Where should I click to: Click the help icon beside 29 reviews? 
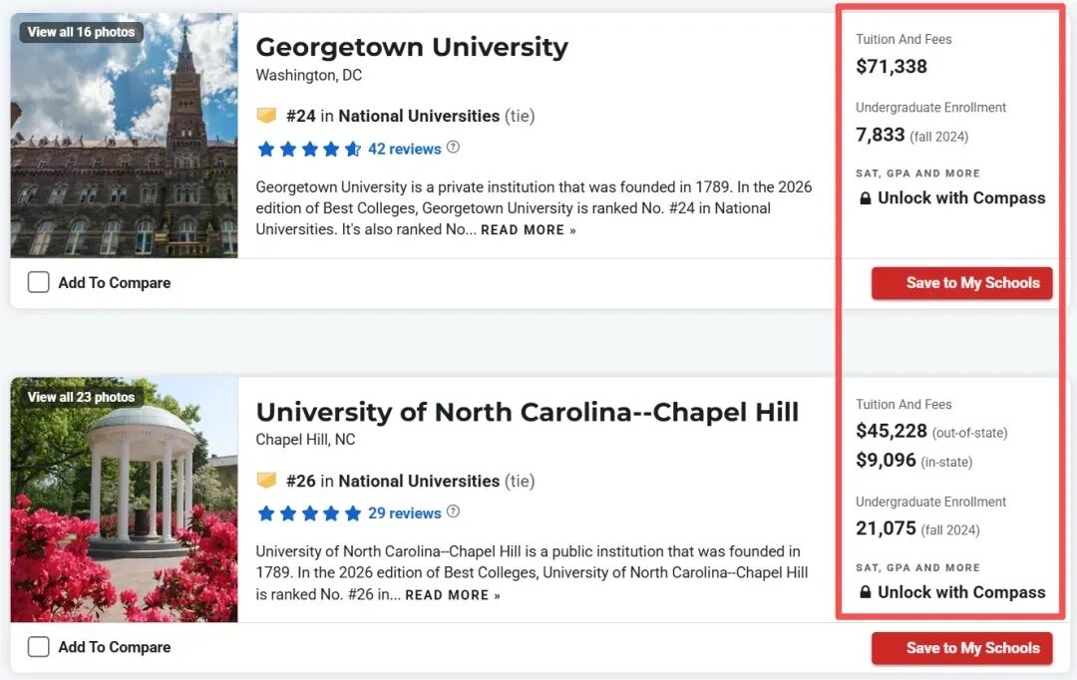coord(453,511)
